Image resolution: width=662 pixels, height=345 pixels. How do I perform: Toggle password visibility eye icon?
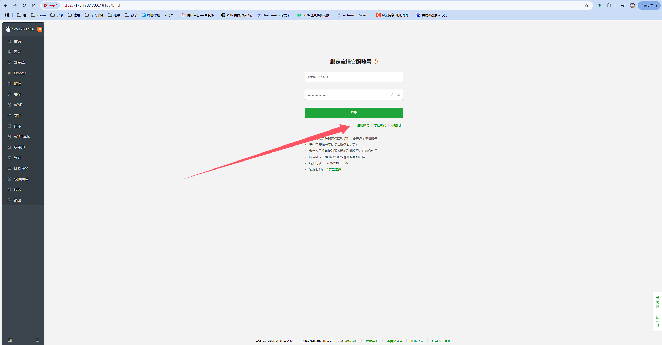pyautogui.click(x=398, y=95)
